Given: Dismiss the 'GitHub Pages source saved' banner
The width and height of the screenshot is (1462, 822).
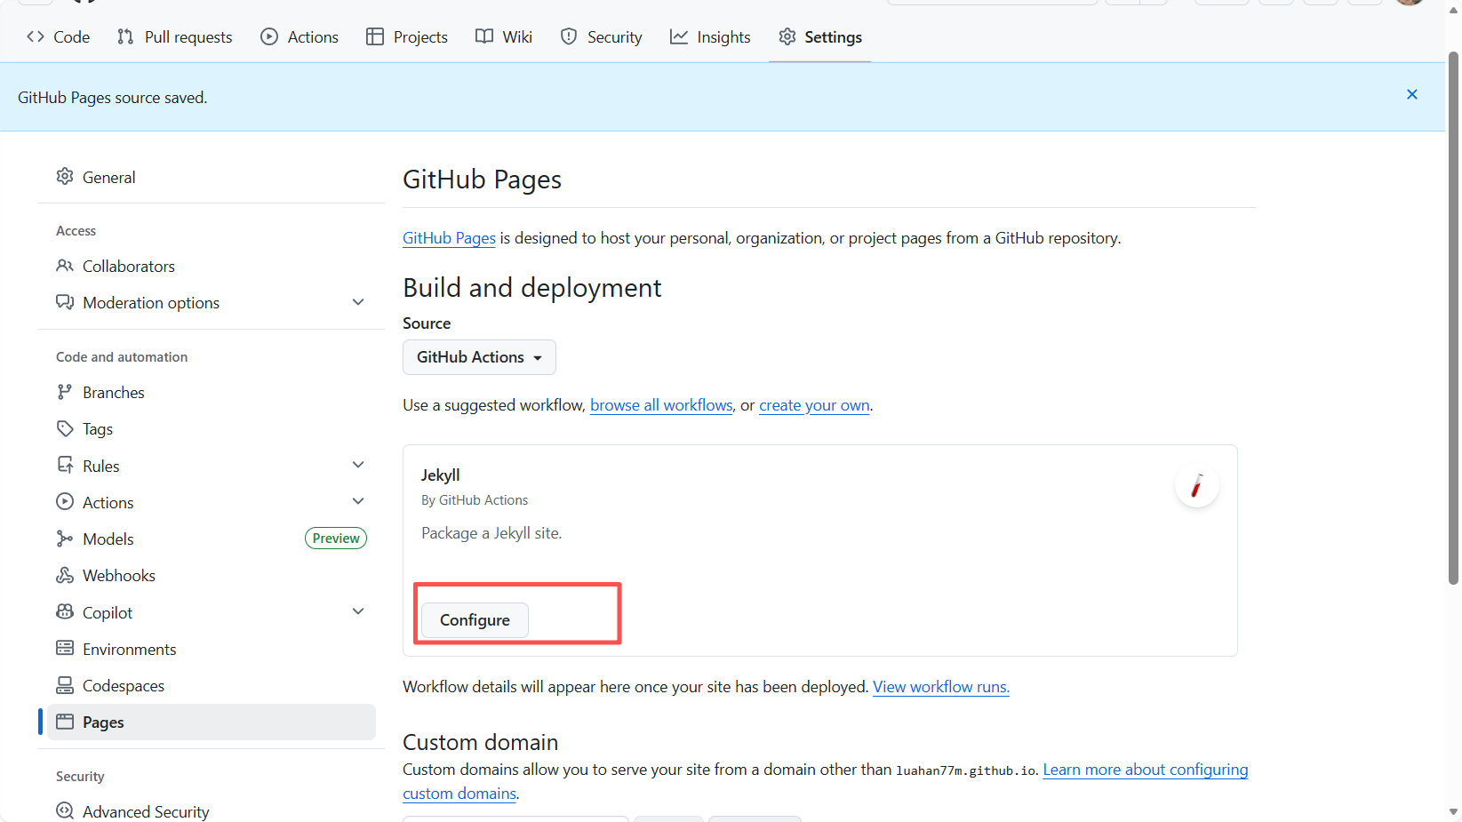Looking at the screenshot, I should [1411, 94].
